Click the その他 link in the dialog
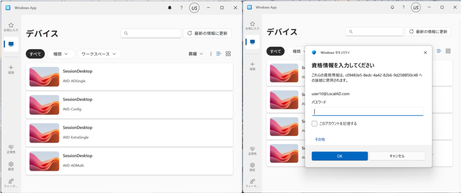Viewport: 461px width, 193px height. click(320, 140)
